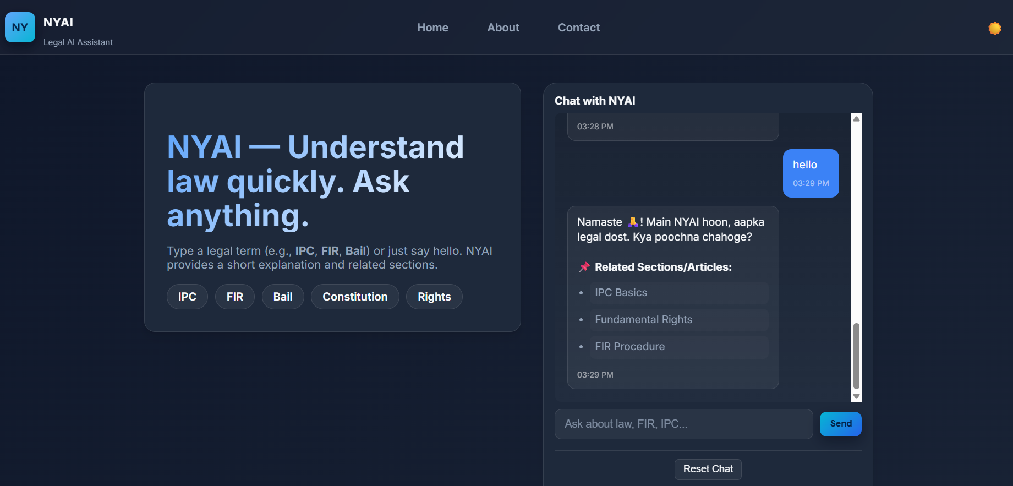Open the Fundamental Rights related section

pos(679,320)
